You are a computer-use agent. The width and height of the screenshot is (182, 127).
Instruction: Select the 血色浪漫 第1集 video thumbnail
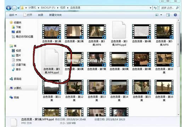pos(52,34)
